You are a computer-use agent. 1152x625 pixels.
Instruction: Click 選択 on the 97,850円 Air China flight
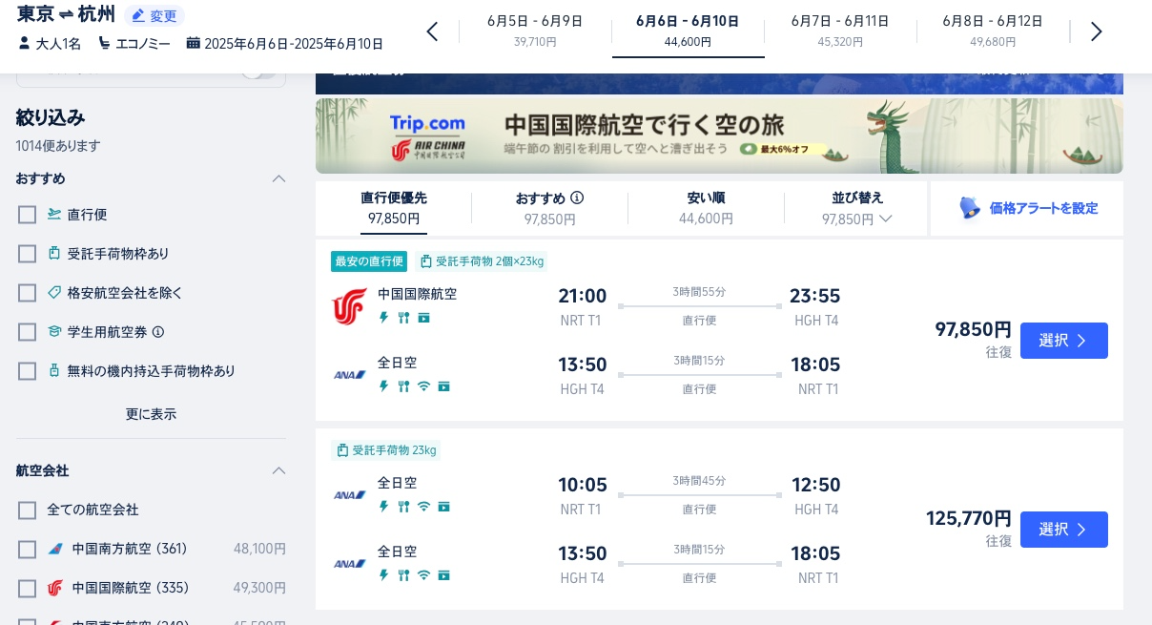click(x=1064, y=341)
